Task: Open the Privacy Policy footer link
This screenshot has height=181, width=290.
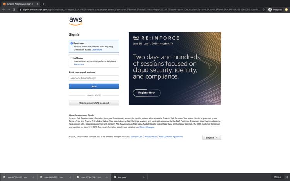Action: (x=150, y=137)
